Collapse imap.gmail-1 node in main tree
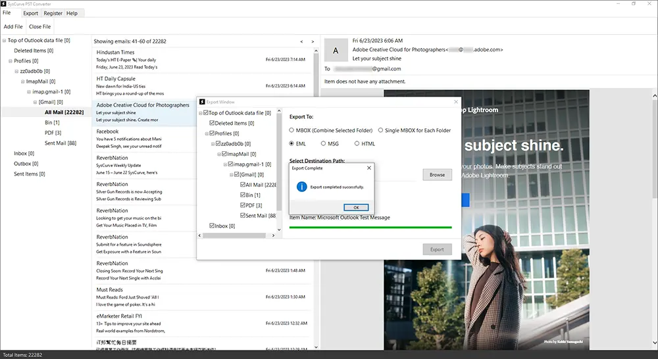 29,92
